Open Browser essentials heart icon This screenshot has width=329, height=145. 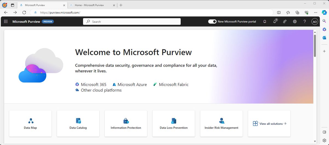pyautogui.click(x=307, y=12)
